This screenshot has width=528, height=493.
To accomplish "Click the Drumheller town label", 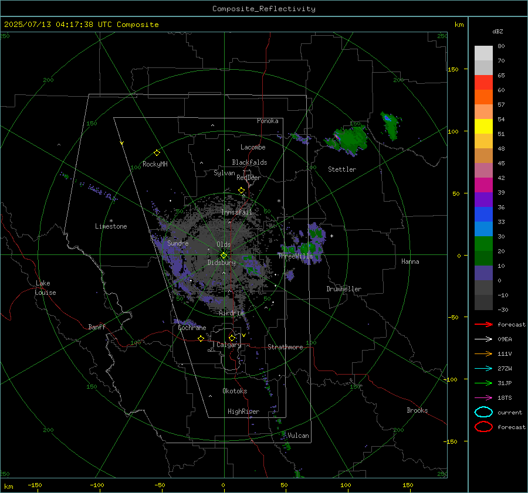I will click(x=344, y=289).
